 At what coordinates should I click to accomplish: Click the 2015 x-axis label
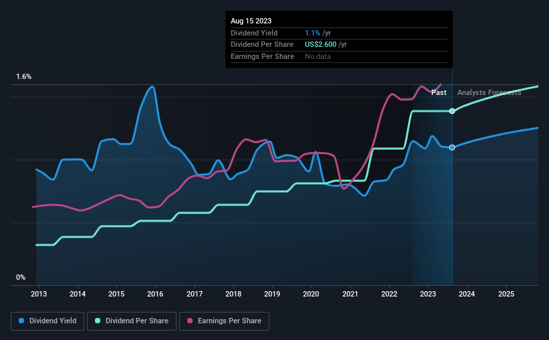pyautogui.click(x=116, y=294)
